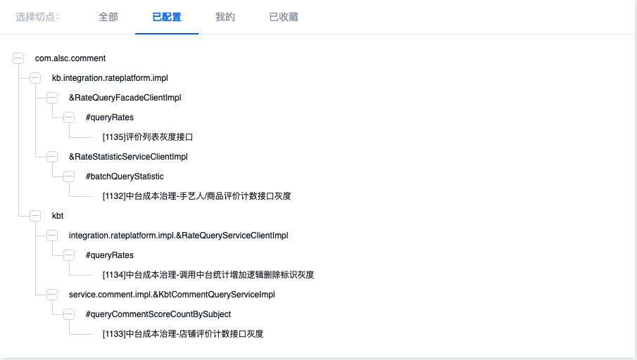Switch to the 全部 tab
The image size is (637, 360).
108,17
